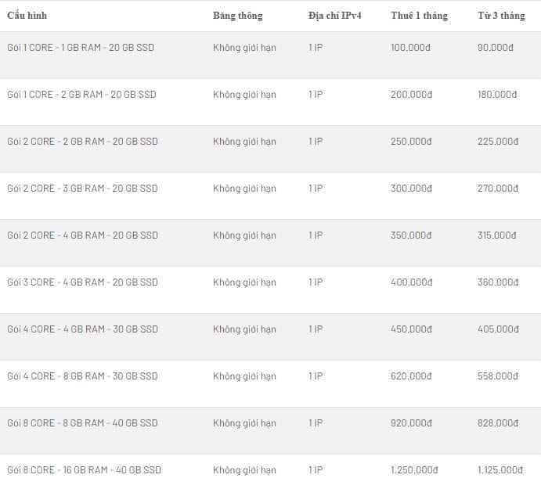Select Gói 2 CORE - 2 GB RAM plan
Screen dimensions: 541x489
coord(81,142)
